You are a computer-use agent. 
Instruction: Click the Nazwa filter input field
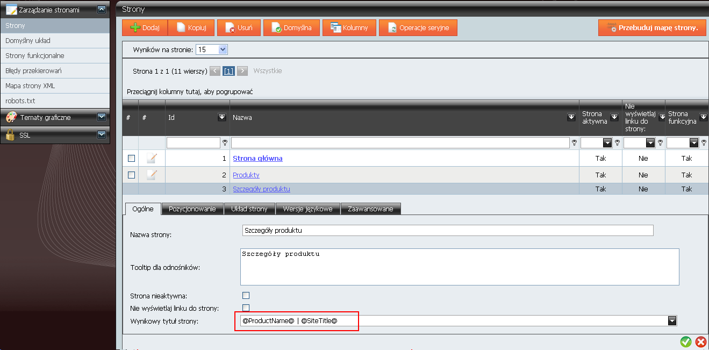point(400,142)
